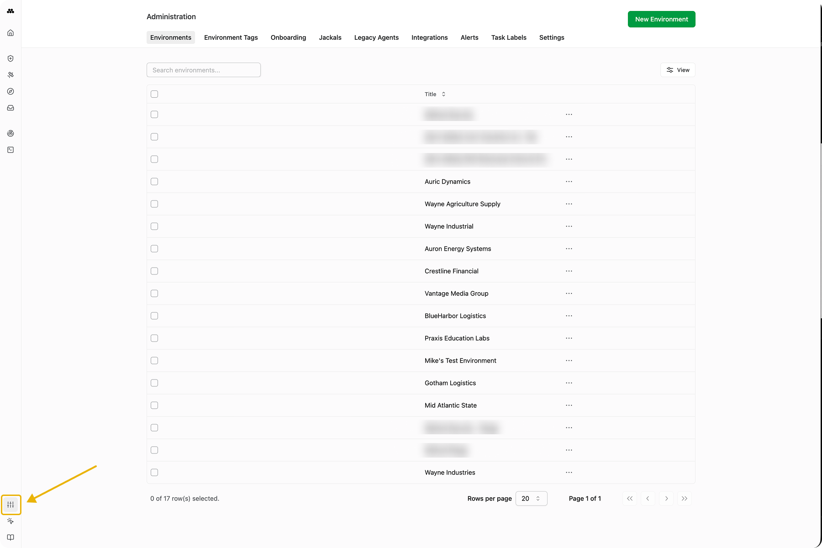
Task: Open the inbox tray icon in sidebar
Action: click(11, 108)
